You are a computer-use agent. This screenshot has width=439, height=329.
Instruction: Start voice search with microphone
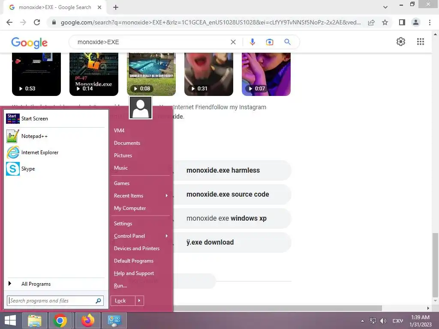(x=252, y=42)
